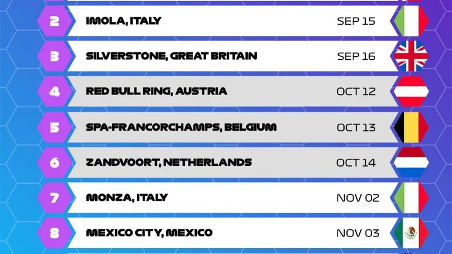Click the round 7 hexagon badge

[x=55, y=198]
